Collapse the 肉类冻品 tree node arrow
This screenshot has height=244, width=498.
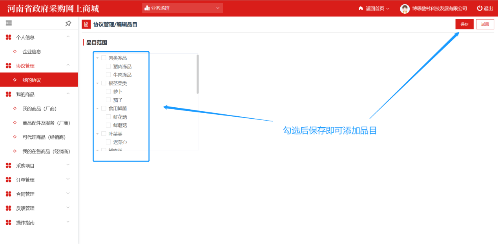pyautogui.click(x=97, y=58)
